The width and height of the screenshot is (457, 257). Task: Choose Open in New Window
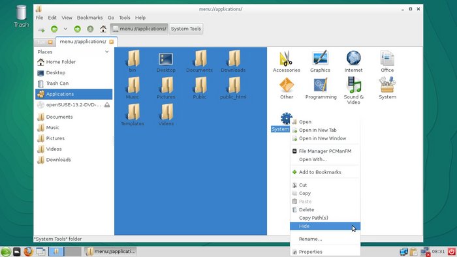[325, 138]
